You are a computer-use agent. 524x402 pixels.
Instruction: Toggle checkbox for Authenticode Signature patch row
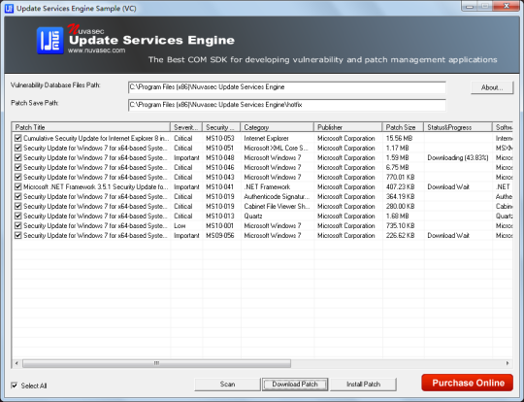pos(18,196)
